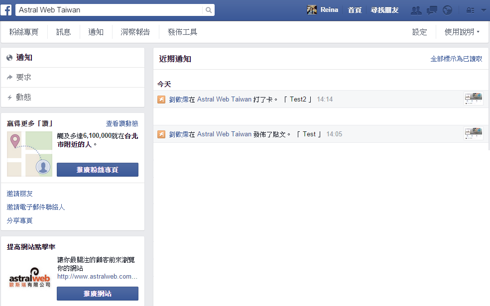Click the 14:05 timestamp text

334,134
